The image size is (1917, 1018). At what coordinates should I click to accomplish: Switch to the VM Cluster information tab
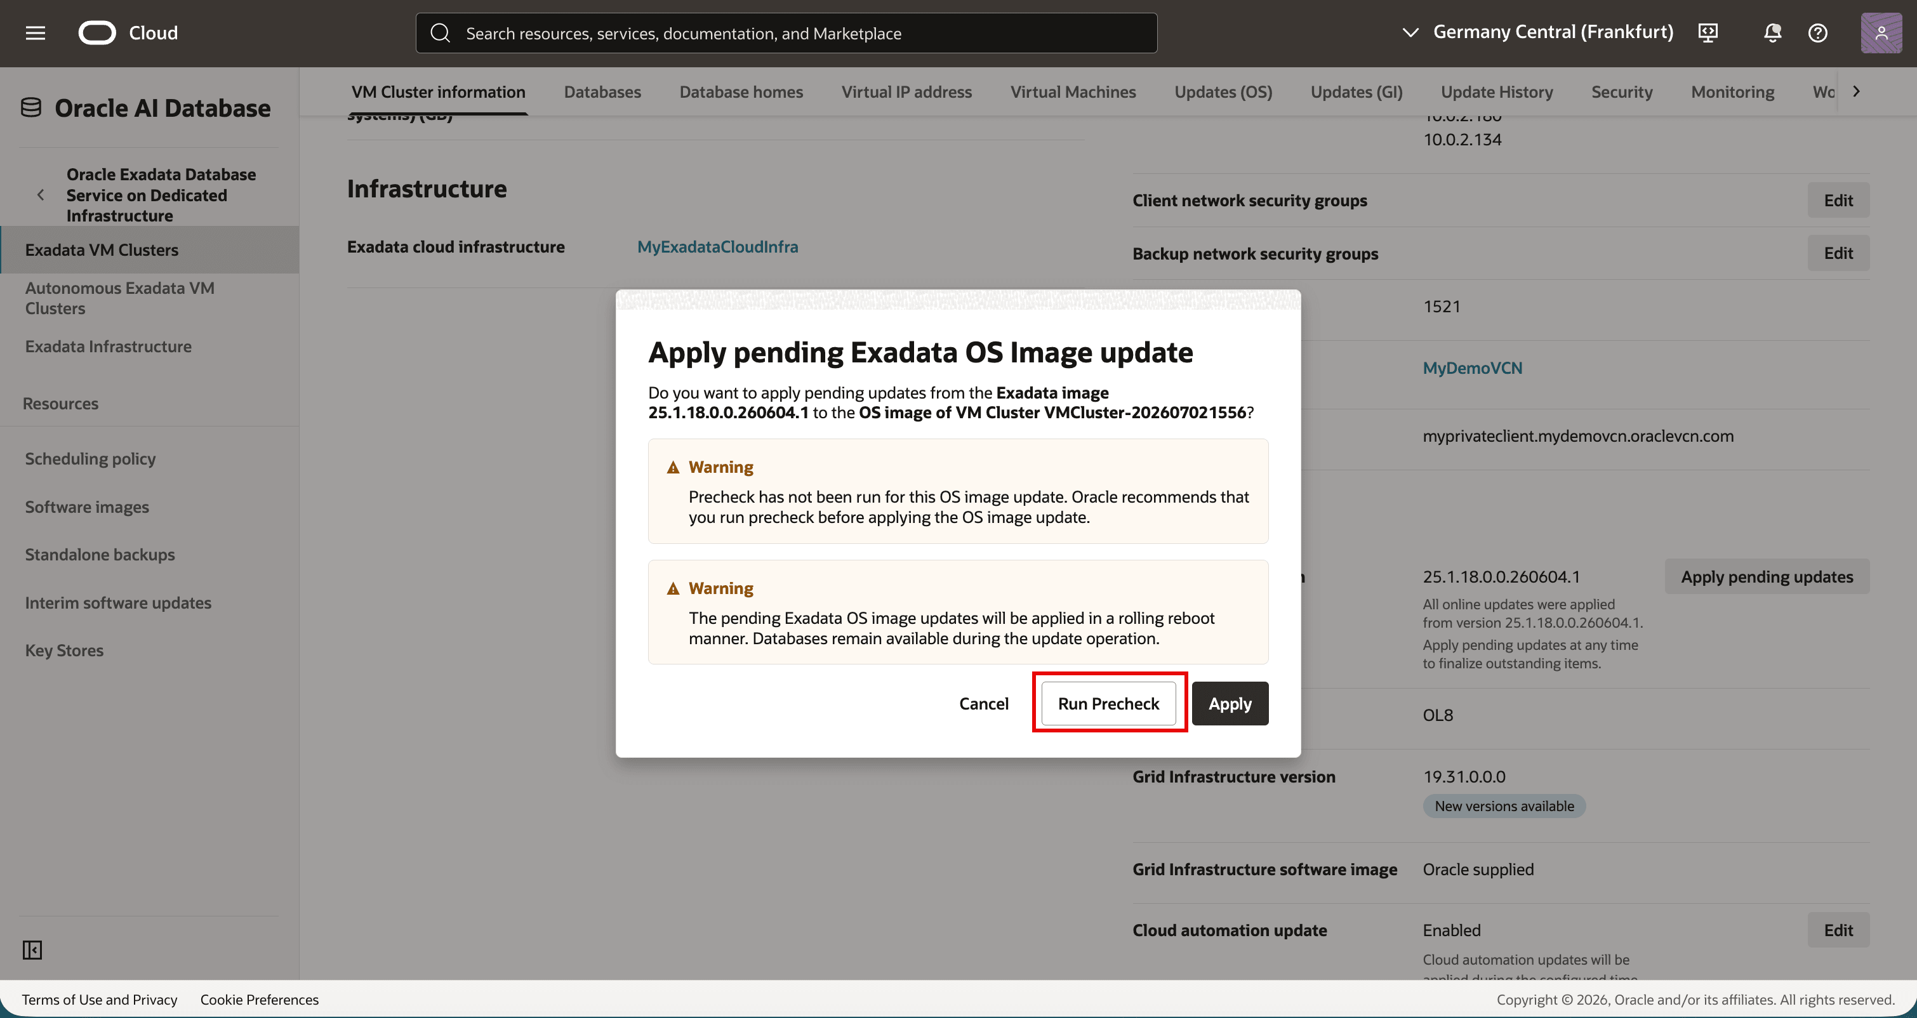[439, 91]
